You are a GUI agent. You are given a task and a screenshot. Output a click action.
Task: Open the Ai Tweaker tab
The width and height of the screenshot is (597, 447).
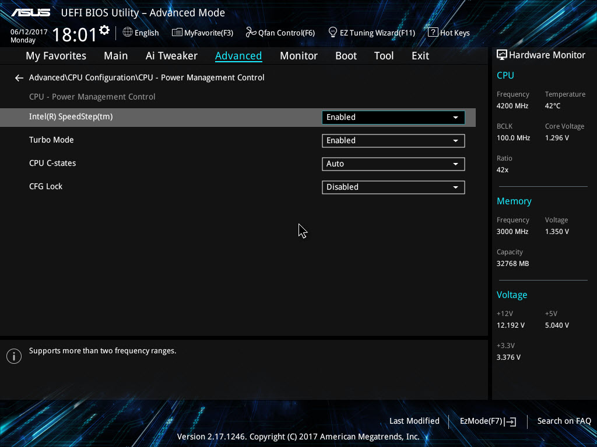[x=171, y=56]
